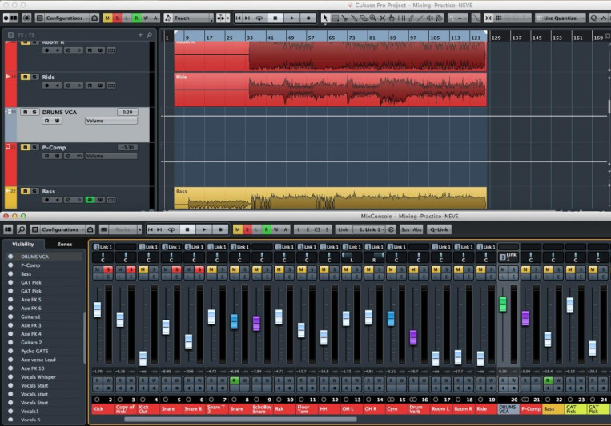This screenshot has height=426, width=611.
Task: Click Stop in the MixConsole transport
Action: pyautogui.click(x=187, y=229)
